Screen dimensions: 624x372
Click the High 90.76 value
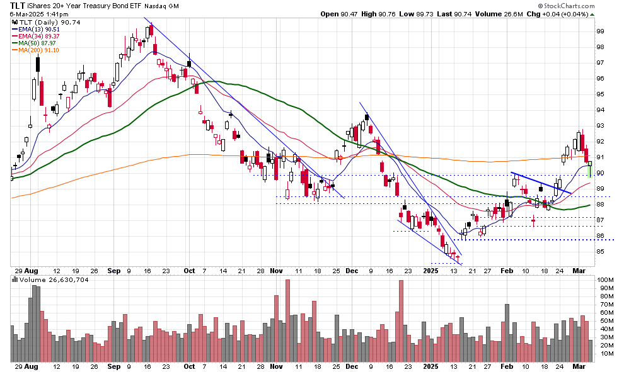click(x=378, y=14)
